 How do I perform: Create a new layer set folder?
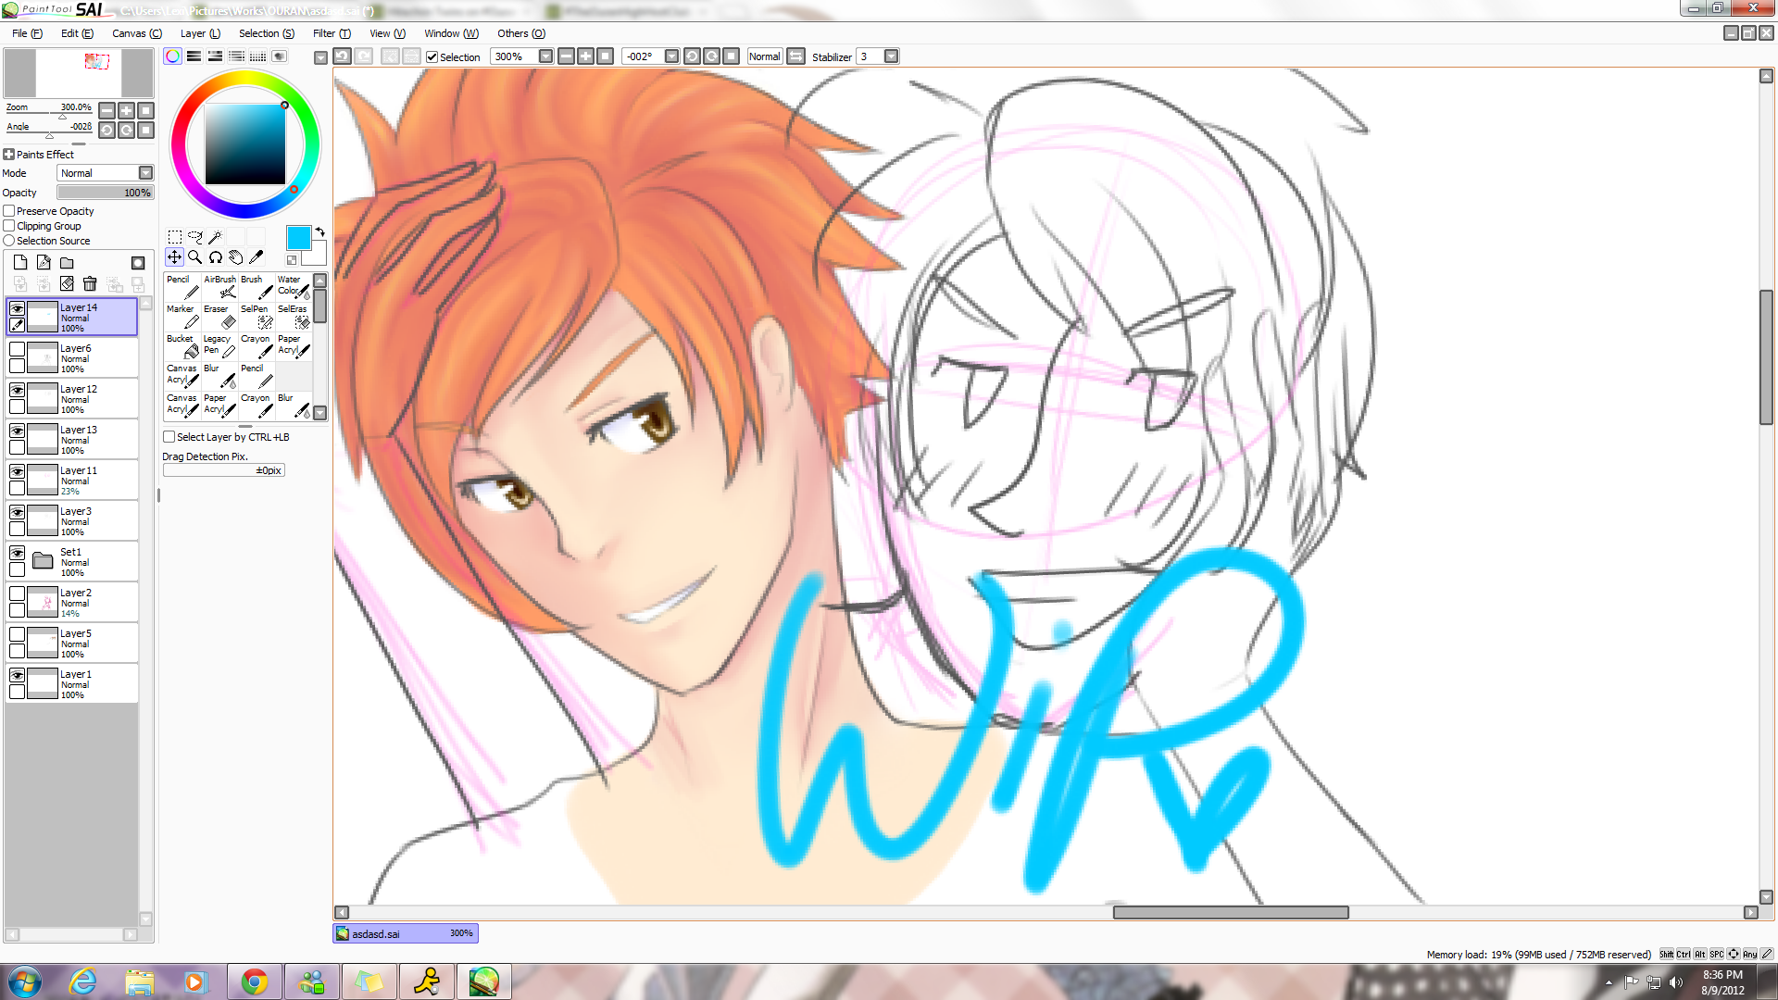point(67,263)
